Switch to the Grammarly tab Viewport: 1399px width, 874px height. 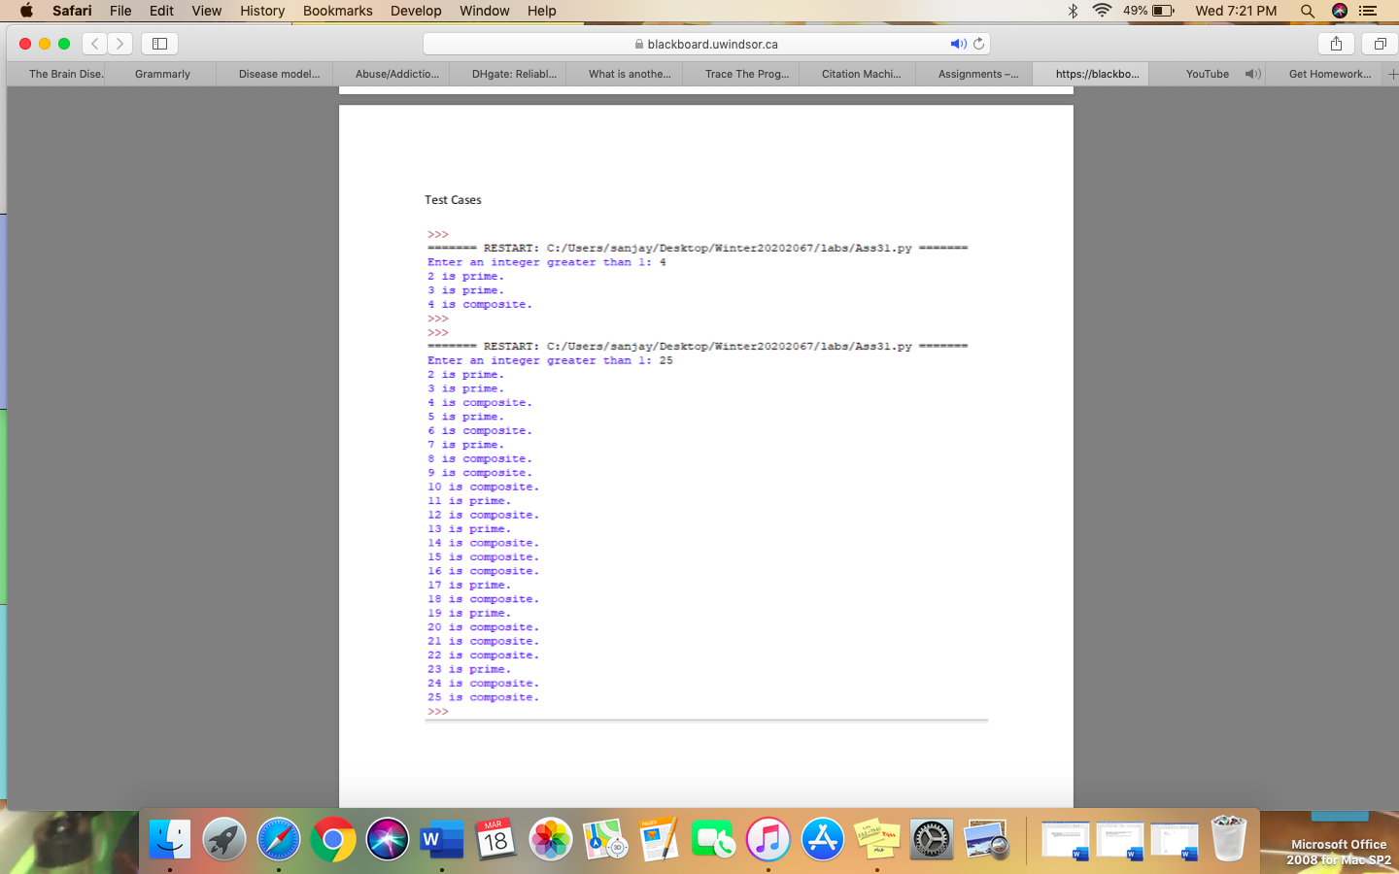point(162,73)
